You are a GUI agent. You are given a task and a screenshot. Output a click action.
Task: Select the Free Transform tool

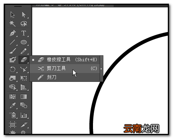click(24, 78)
